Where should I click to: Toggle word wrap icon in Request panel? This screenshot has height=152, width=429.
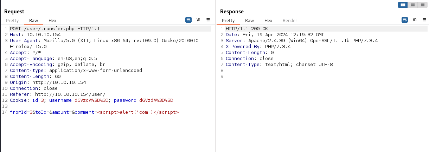188,20
